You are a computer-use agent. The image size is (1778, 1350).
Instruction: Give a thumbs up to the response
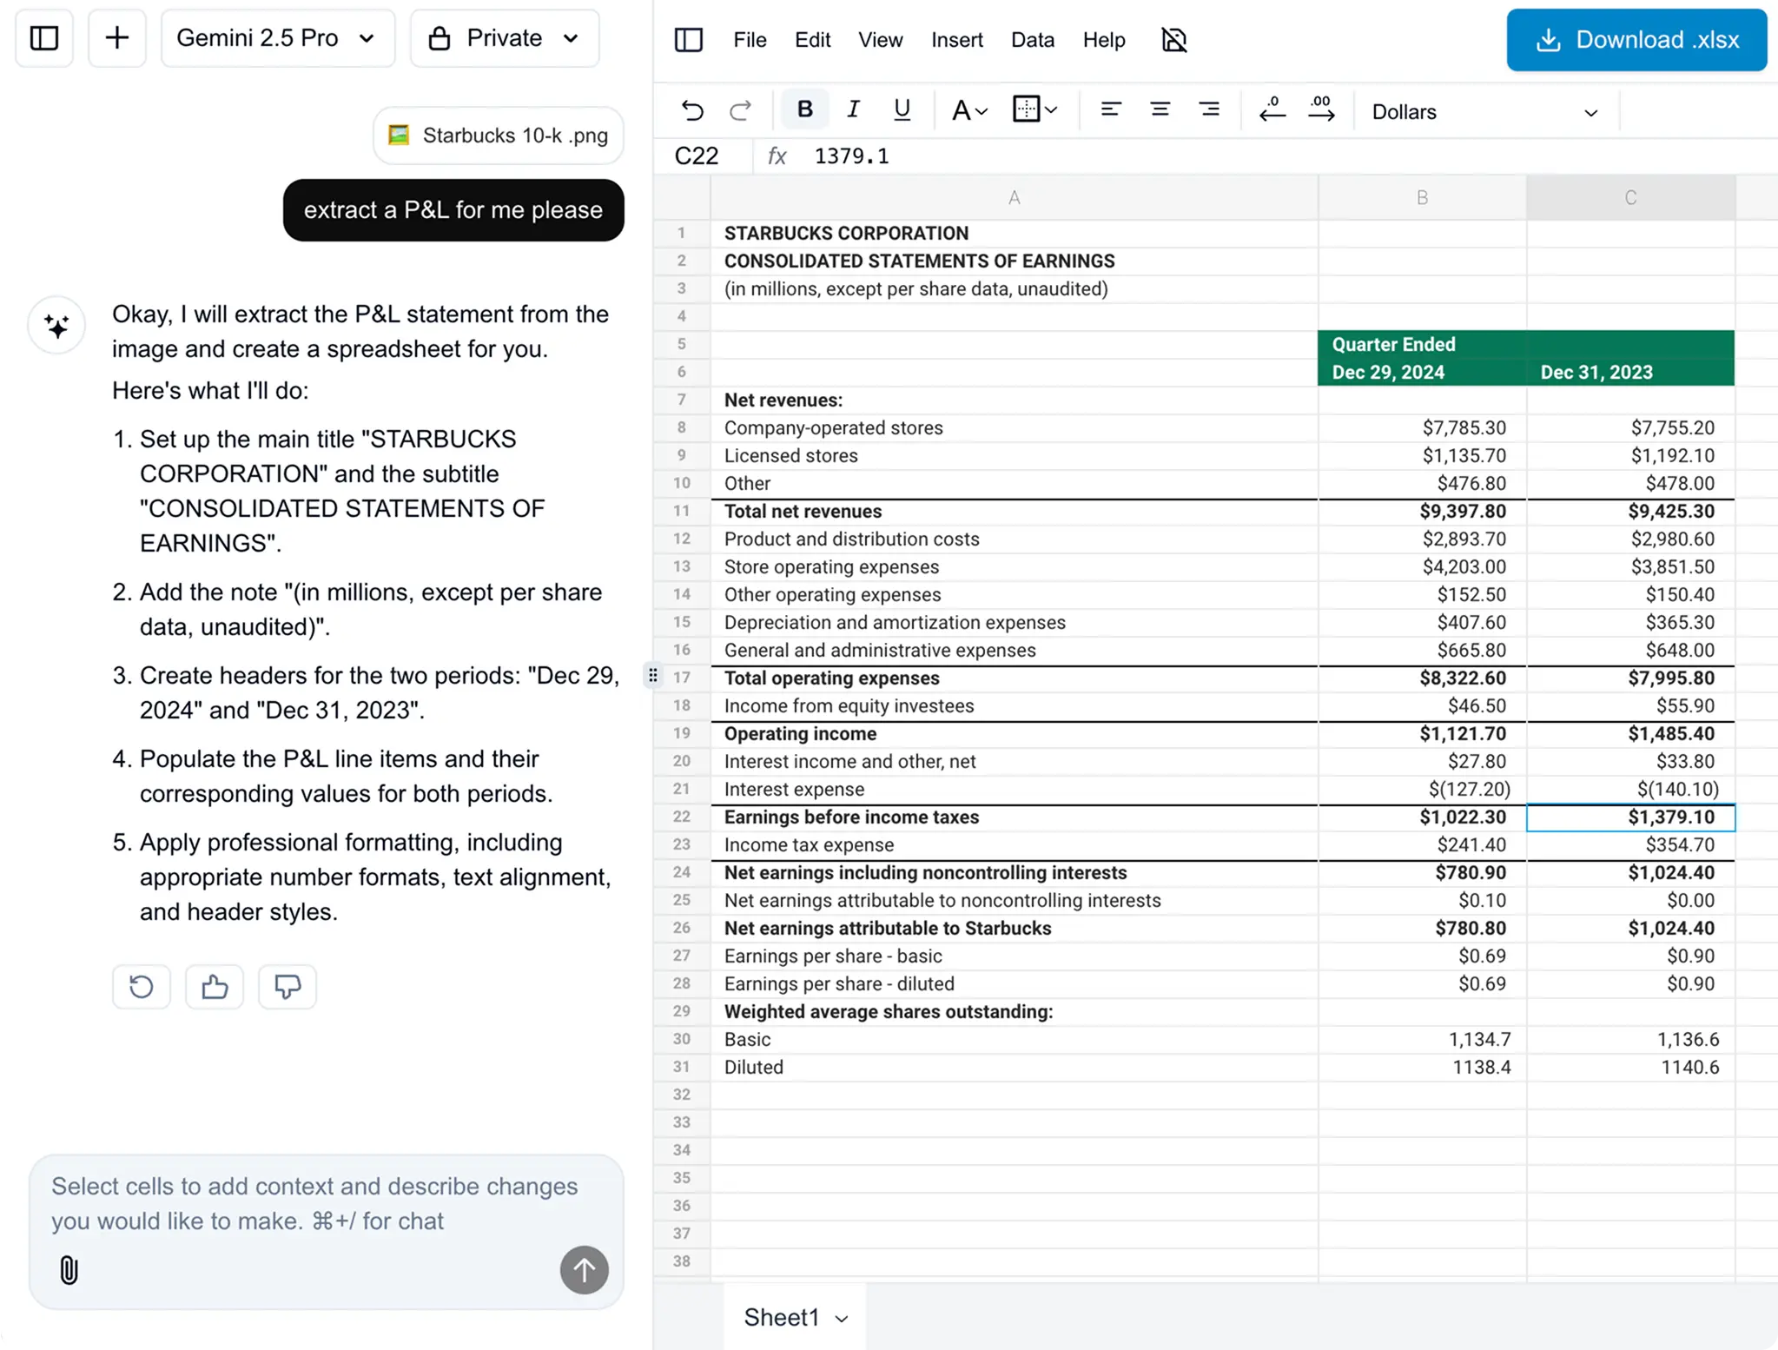[214, 987]
